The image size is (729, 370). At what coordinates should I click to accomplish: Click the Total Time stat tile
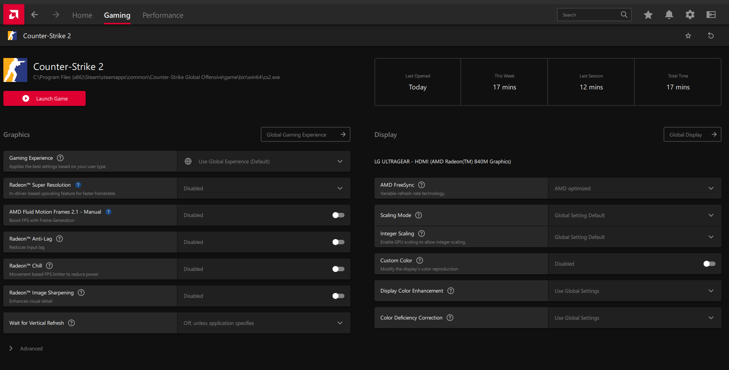click(678, 82)
